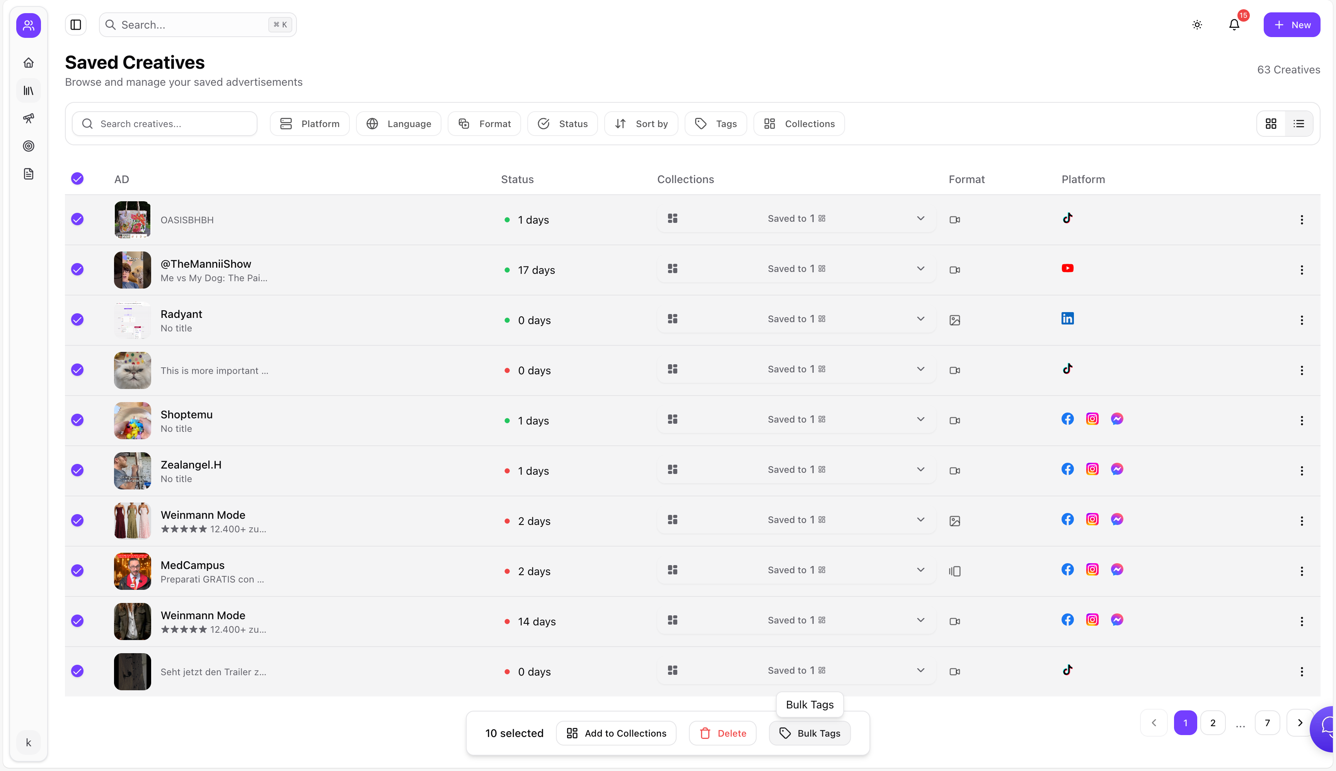Open the target icon in sidebar
The height and width of the screenshot is (771, 1336).
tap(29, 146)
